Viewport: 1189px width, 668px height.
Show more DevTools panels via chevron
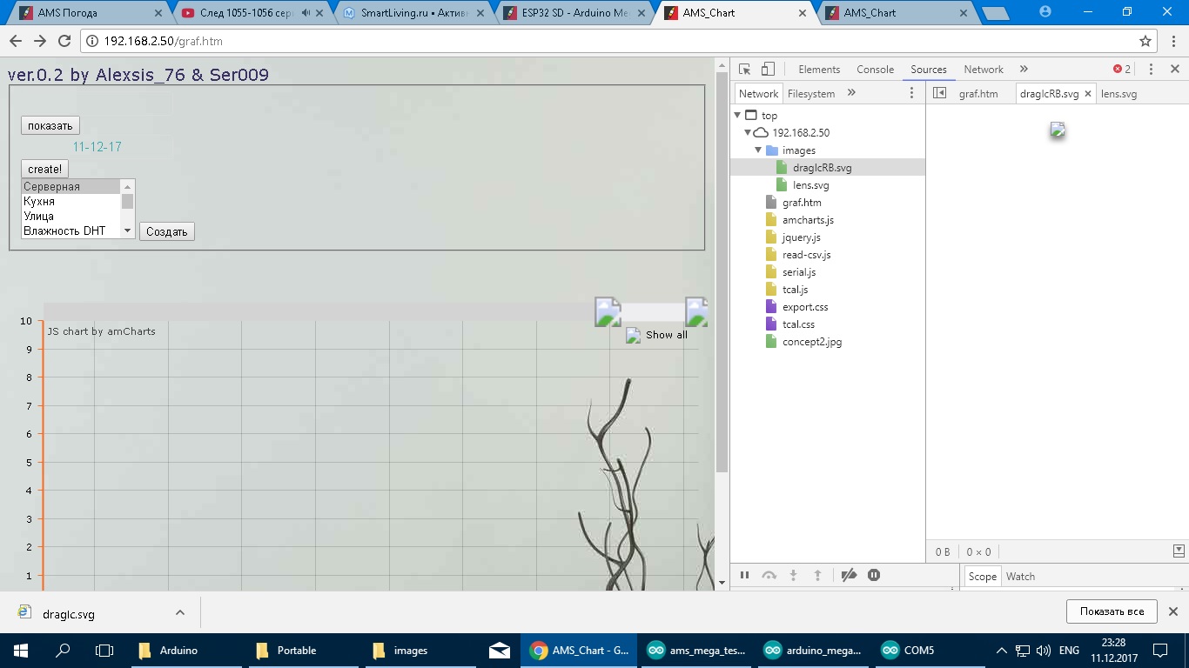[1024, 70]
